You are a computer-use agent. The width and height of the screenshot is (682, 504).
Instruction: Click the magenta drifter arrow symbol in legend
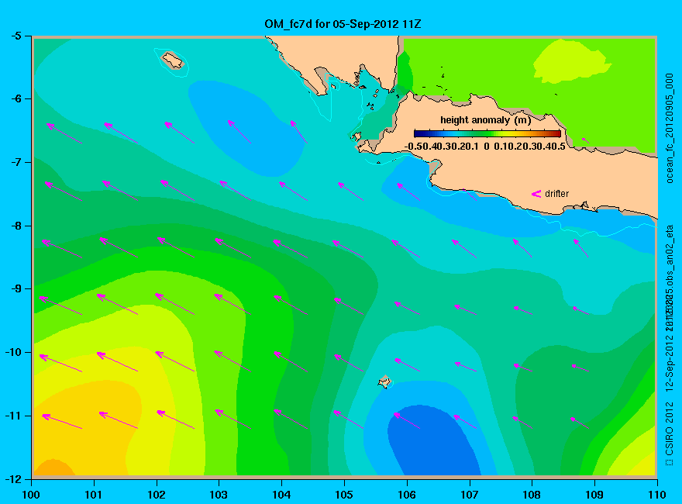[536, 194]
